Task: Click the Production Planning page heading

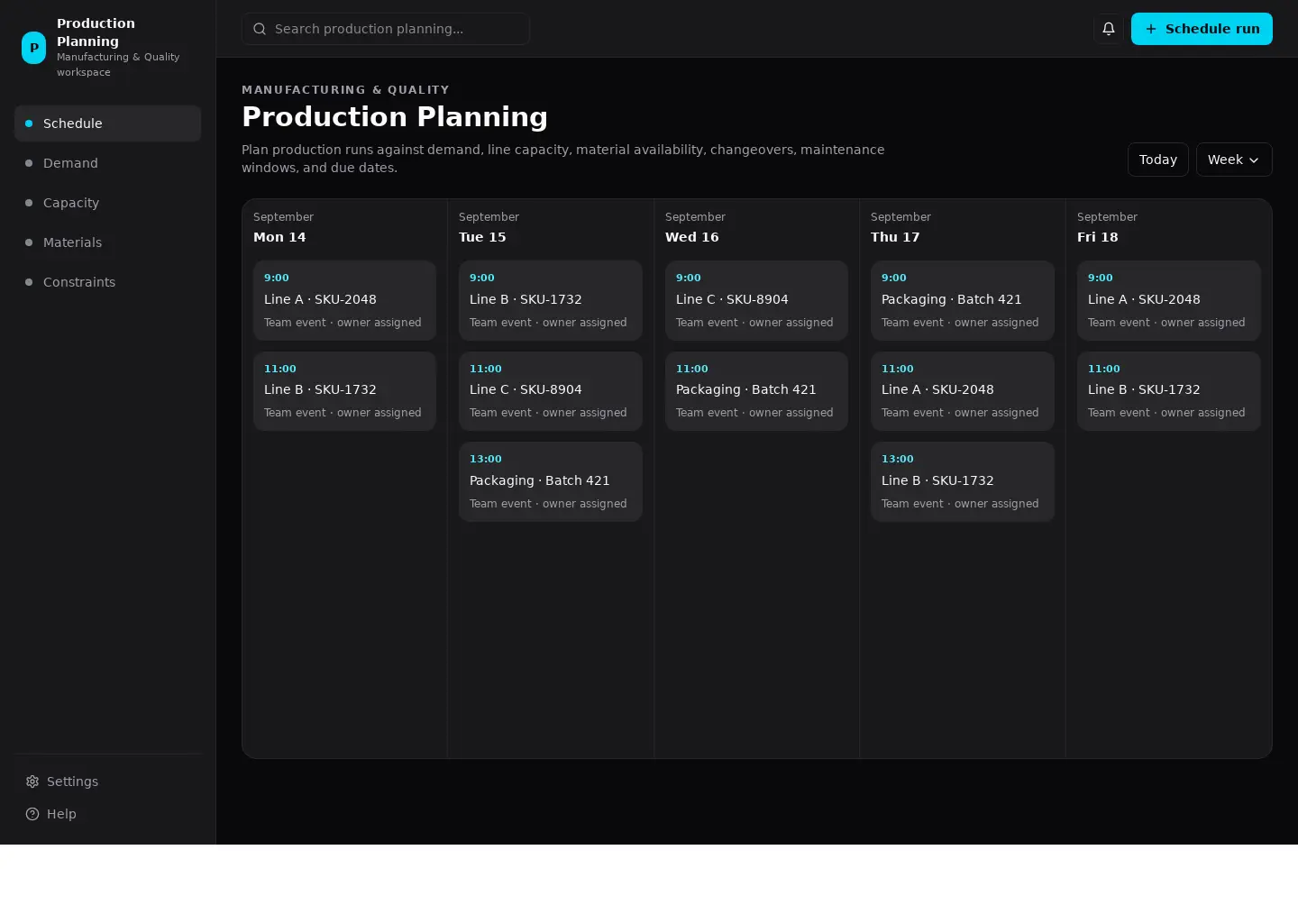Action: pos(395,117)
